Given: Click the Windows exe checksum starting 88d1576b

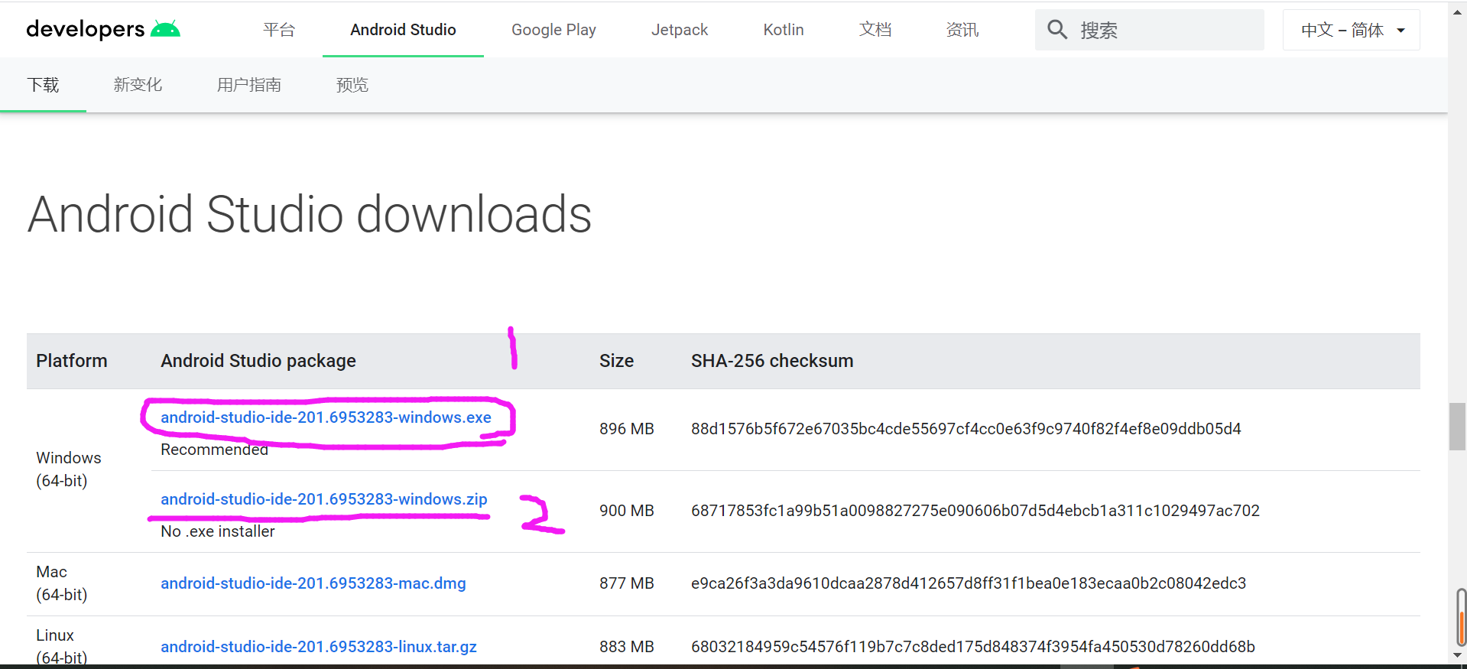Looking at the screenshot, I should (966, 429).
